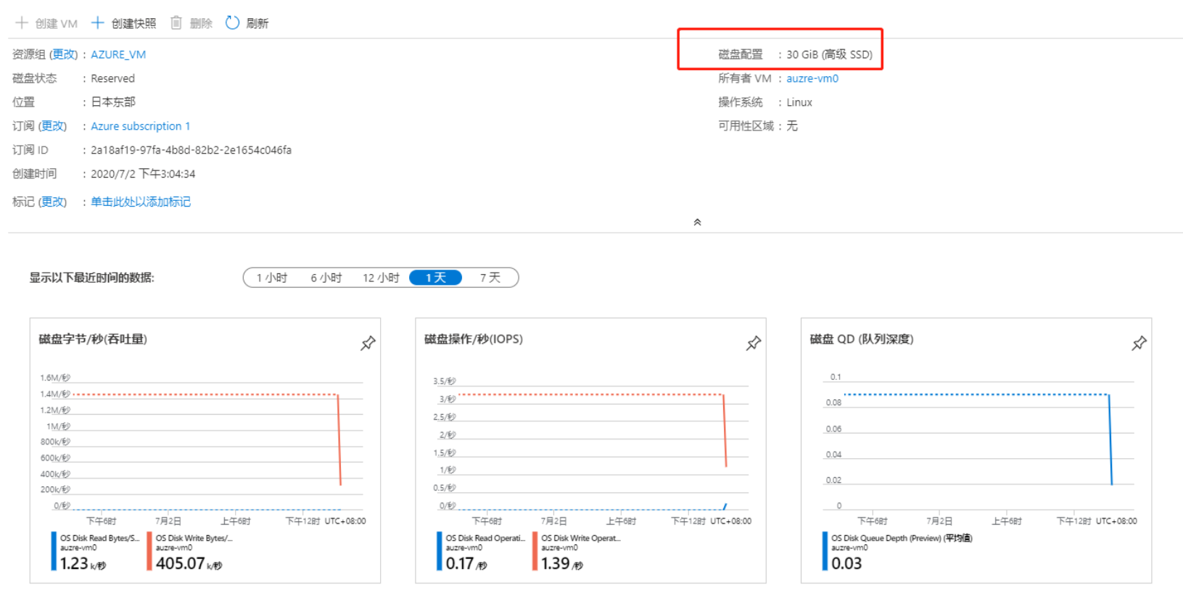
Task: Click the 磁盘字节/秒(吞吐量) chart title
Action: click(x=93, y=339)
